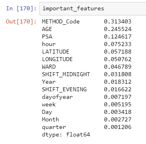146x144 pixels.
Task: Click the 0.245524 value beside AGE
Action: point(118,29)
